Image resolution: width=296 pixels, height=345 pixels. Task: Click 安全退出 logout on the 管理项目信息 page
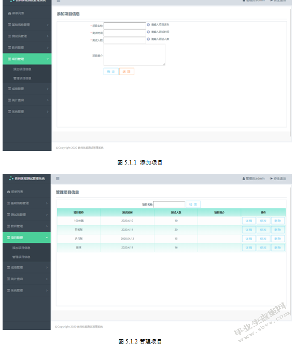[x=278, y=178]
